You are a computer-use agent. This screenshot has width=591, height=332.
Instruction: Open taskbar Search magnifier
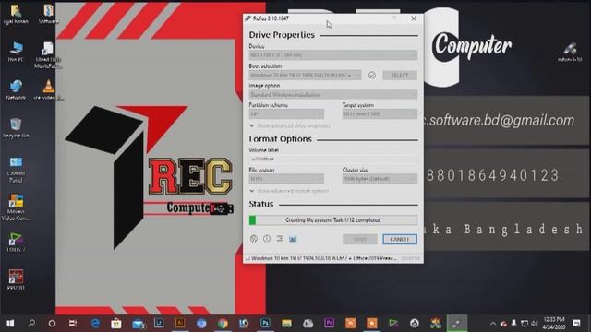point(31,323)
